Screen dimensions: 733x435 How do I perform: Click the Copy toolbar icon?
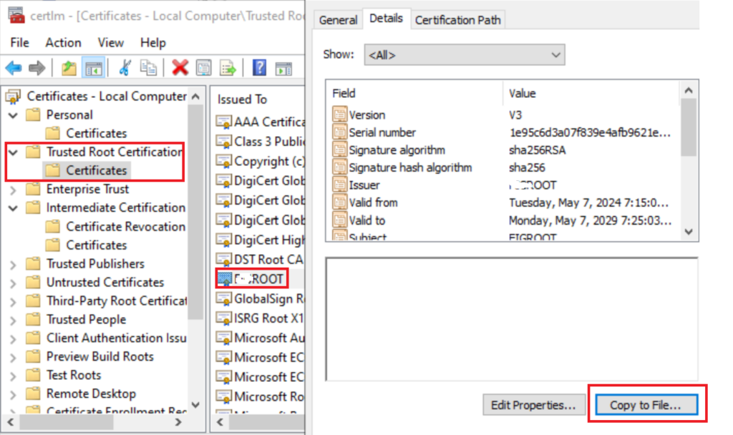coord(149,68)
